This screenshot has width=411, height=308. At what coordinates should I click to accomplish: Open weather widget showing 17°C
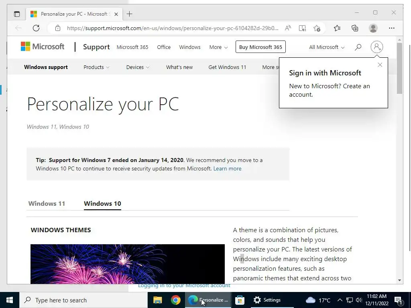[x=318, y=300]
